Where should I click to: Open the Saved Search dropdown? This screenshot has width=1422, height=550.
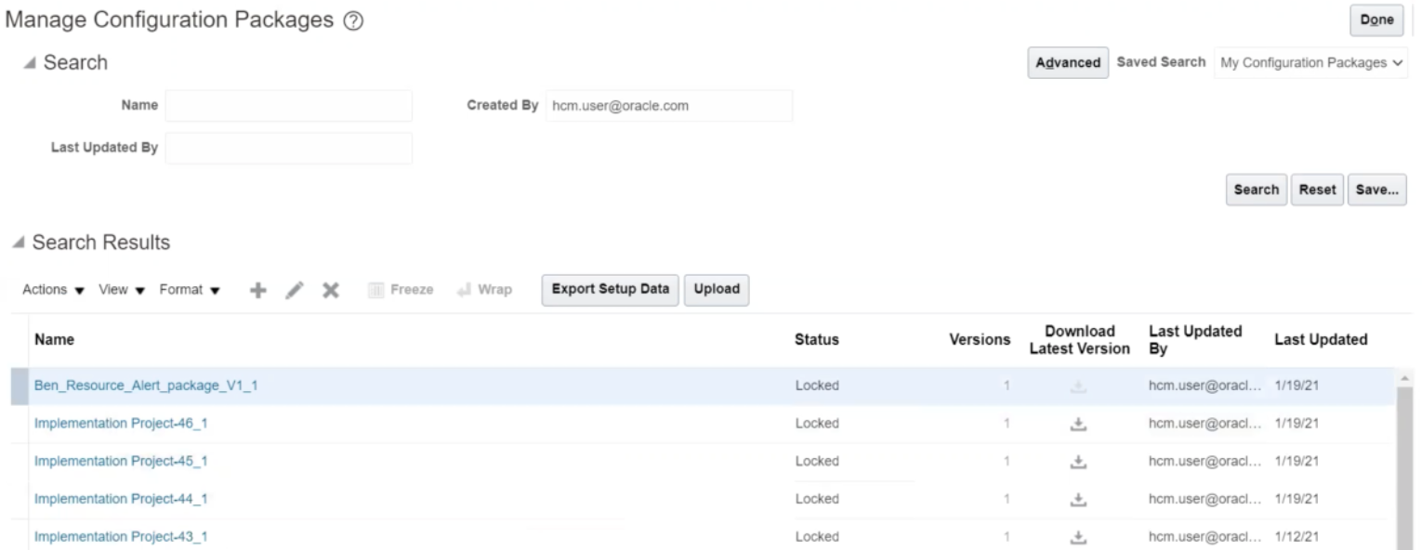1310,62
